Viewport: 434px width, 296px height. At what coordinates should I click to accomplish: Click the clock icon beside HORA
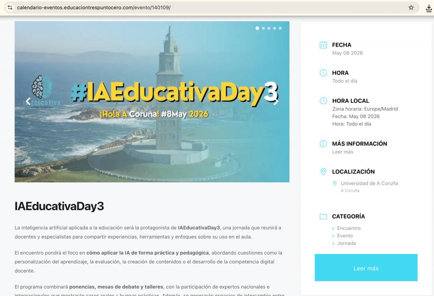pos(323,73)
